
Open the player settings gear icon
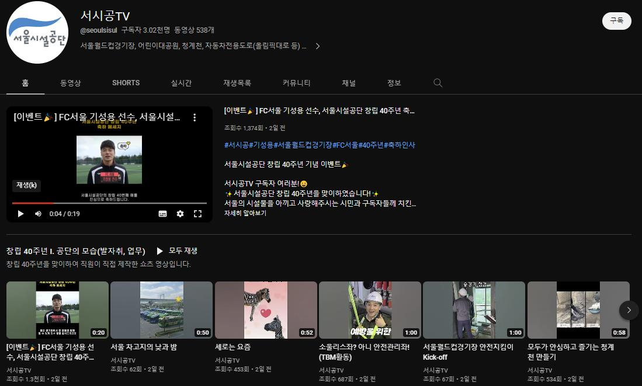click(x=180, y=214)
